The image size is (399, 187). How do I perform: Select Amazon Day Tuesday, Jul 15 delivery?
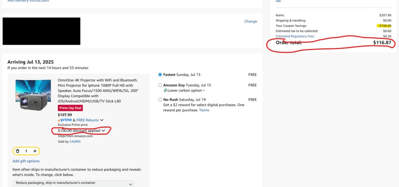[x=160, y=85]
